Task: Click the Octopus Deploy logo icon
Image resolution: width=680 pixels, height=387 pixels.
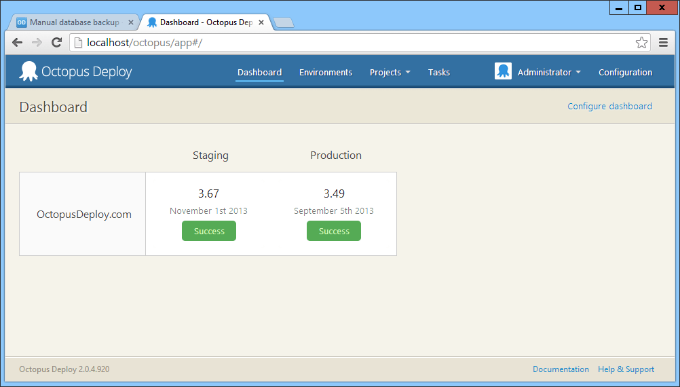Action: 28,72
